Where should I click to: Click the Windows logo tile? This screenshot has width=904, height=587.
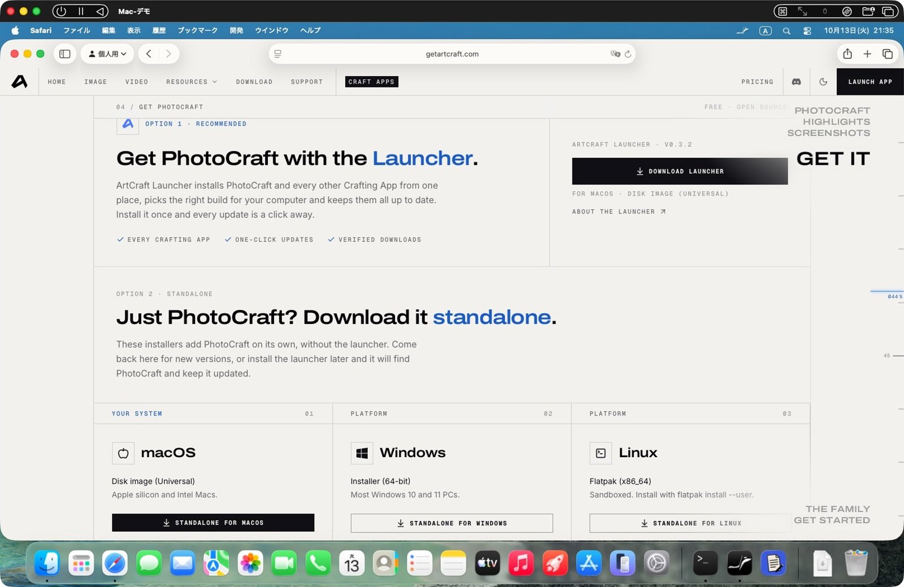coord(362,453)
